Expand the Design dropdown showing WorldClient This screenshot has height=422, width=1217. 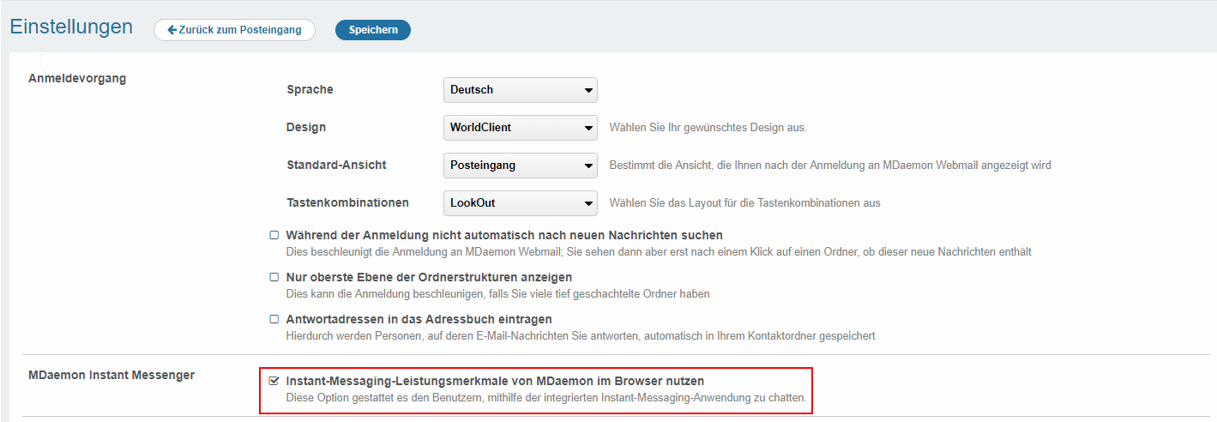point(520,128)
